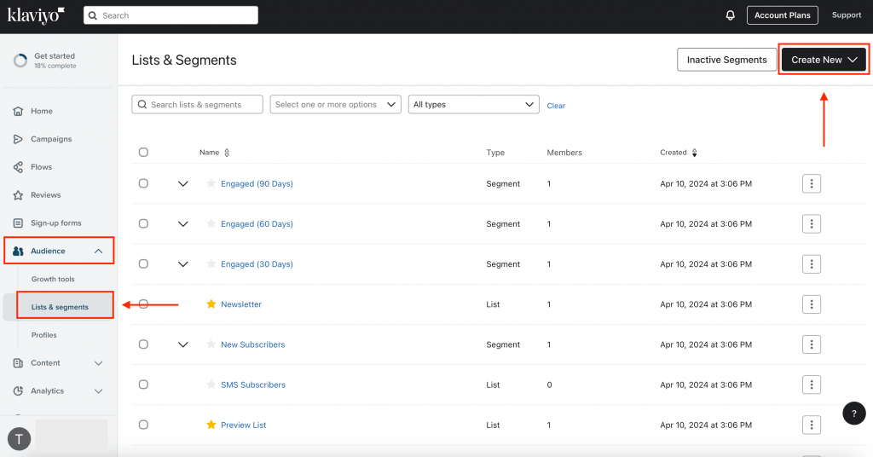Click the Search lists & segments field

(198, 105)
